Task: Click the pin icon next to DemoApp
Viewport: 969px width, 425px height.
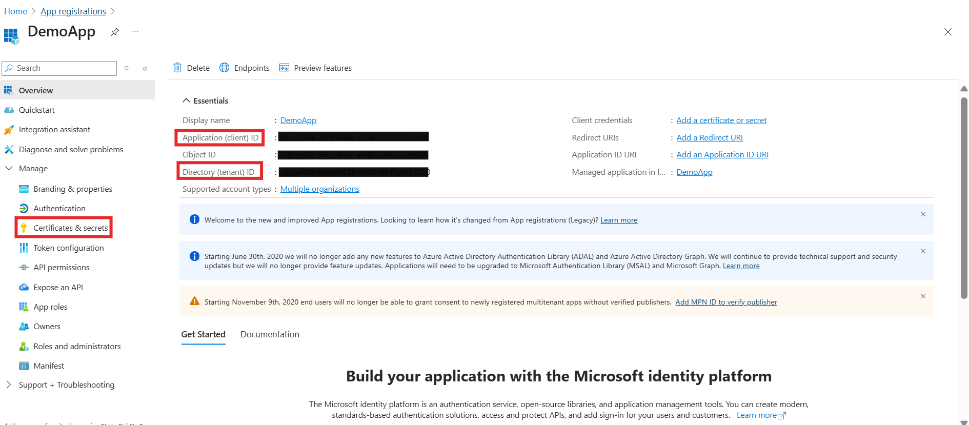Action: click(x=115, y=32)
